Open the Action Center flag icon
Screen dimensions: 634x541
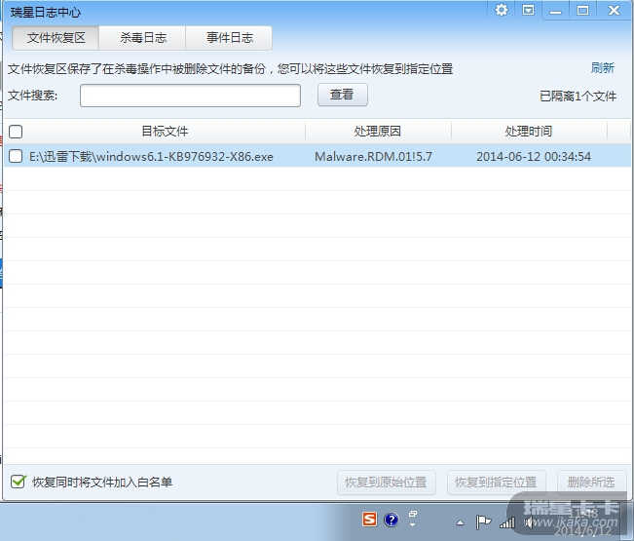tap(483, 522)
